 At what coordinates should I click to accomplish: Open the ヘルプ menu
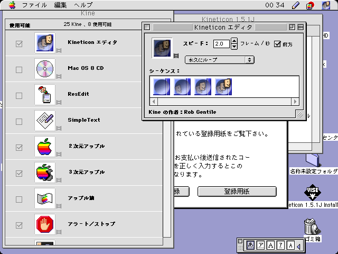(83, 5)
